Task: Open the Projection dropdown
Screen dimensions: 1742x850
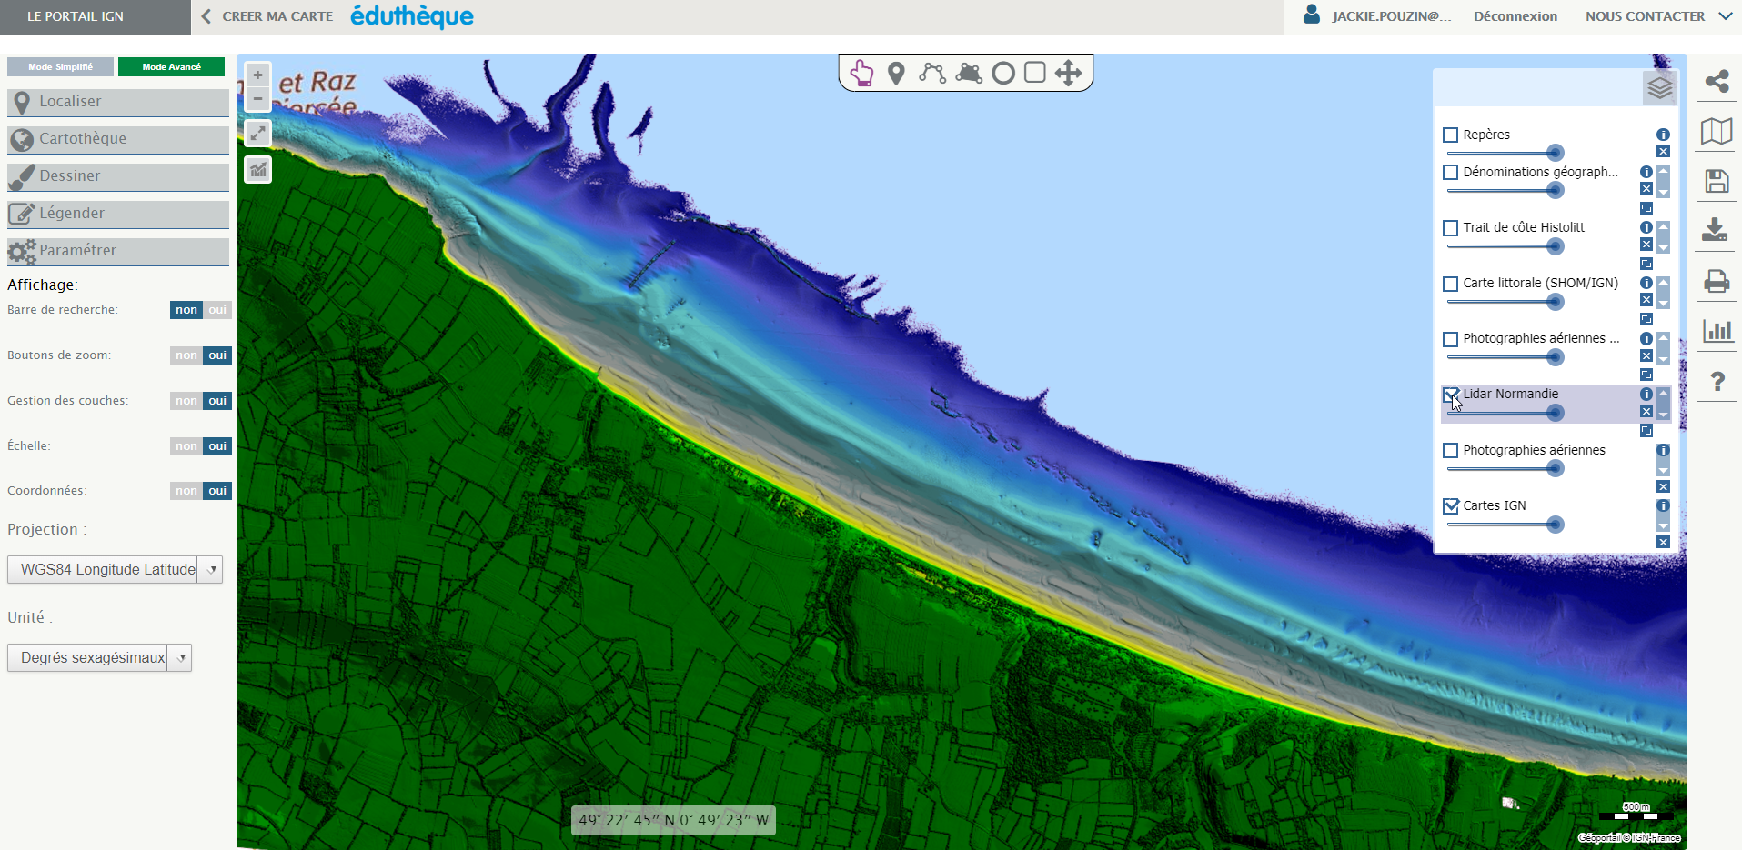Action: pos(211,569)
